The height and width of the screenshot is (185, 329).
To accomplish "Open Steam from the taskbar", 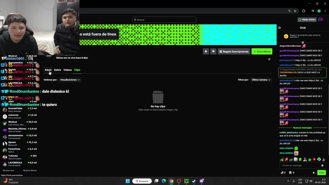I will (194, 181).
